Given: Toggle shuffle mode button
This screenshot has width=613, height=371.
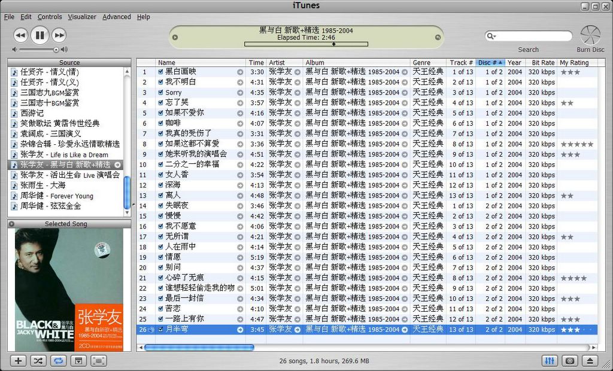Looking at the screenshot, I should (38, 360).
